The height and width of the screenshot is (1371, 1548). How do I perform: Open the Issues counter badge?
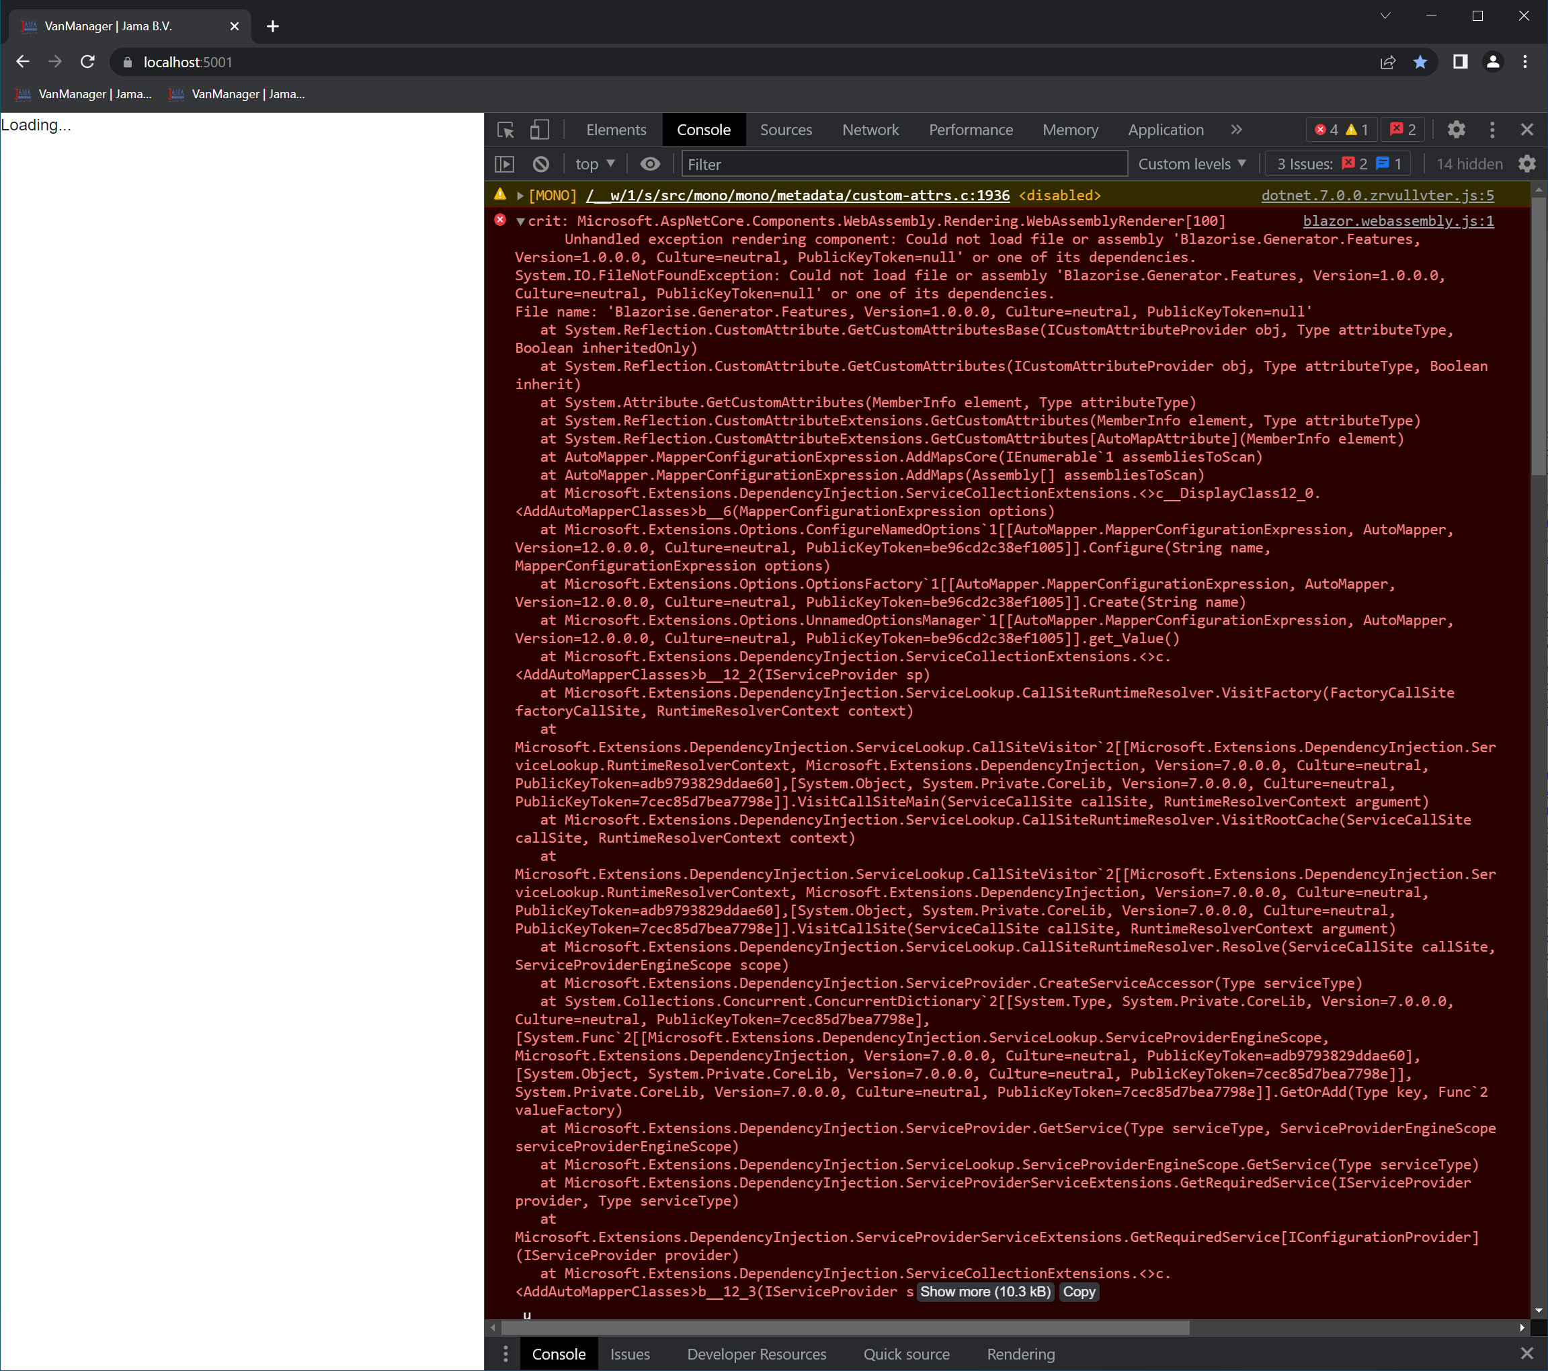pyautogui.click(x=1402, y=130)
